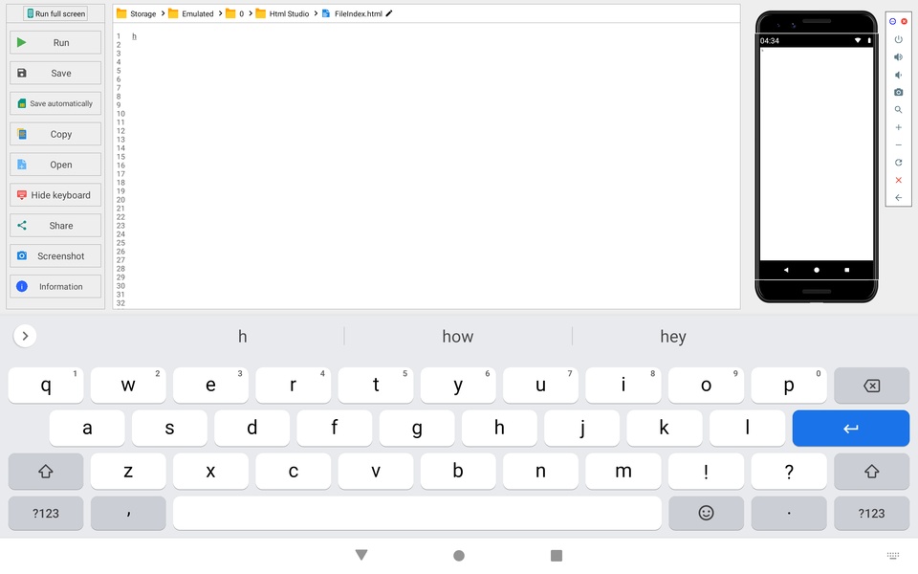This screenshot has height=574, width=918.
Task: Tap the emoji smiley key
Action: (706, 513)
